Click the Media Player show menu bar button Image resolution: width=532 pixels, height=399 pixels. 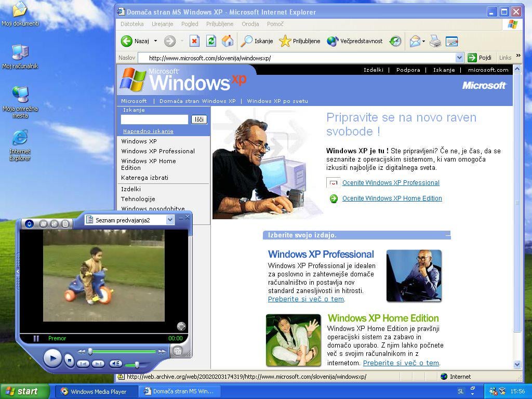(29, 223)
